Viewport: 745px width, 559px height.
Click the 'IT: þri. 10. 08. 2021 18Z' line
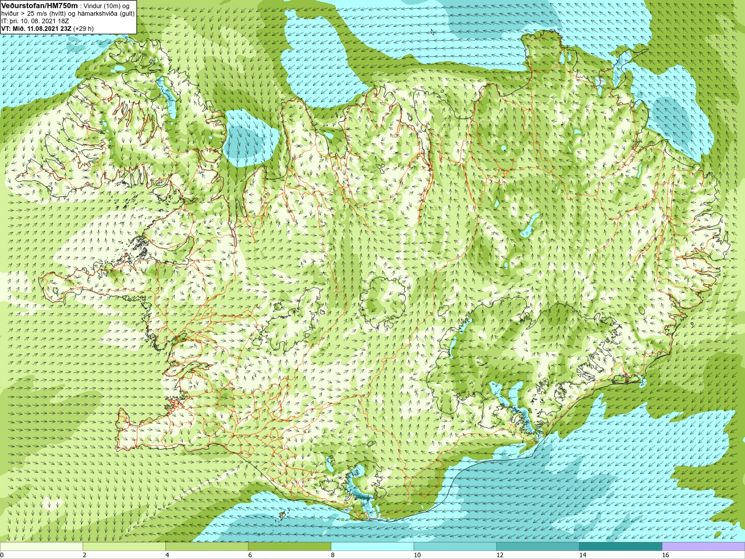click(35, 21)
